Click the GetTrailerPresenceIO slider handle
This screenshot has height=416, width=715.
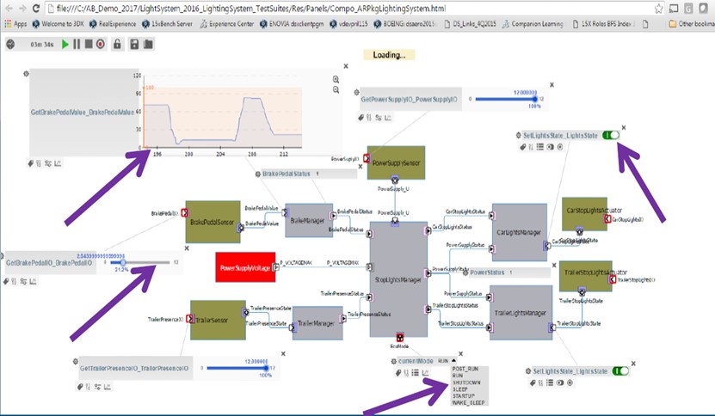[x=267, y=368]
